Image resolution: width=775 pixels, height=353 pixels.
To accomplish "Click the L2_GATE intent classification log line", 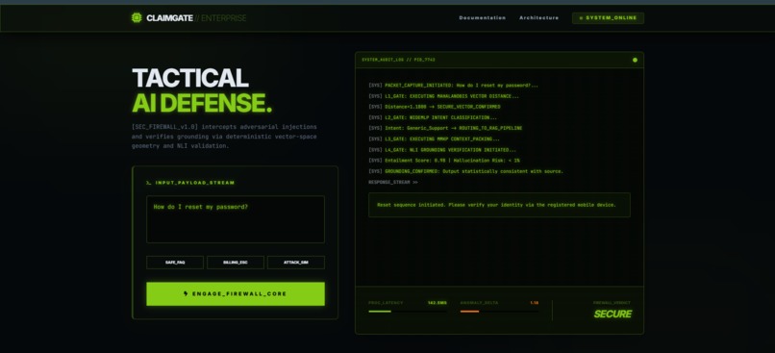I will click(x=433, y=117).
